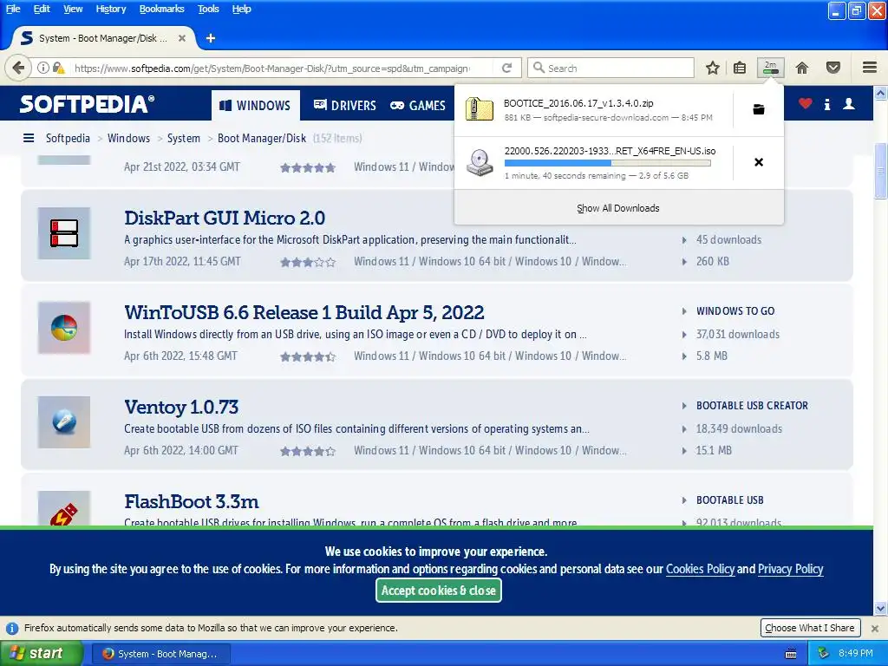This screenshot has height=666, width=888.
Task: Open the Softpedia user account icon
Action: (849, 104)
